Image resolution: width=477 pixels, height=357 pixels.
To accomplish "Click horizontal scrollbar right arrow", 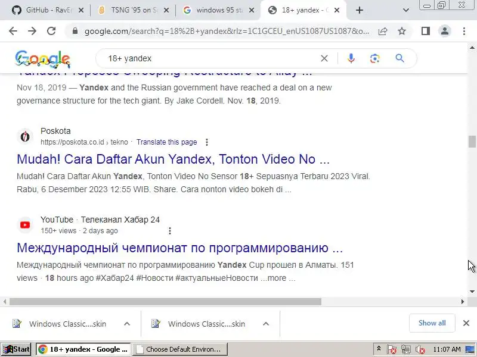I will pos(463,302).
